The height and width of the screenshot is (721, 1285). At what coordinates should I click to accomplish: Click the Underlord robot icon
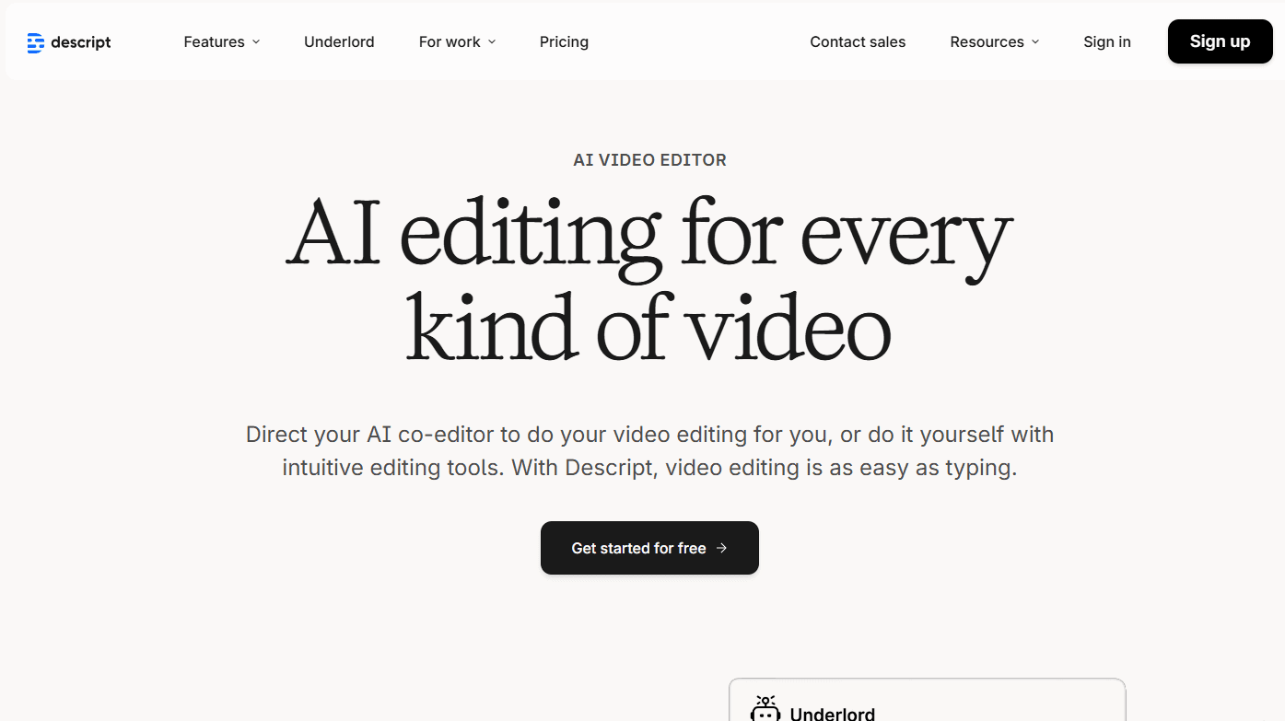[765, 709]
